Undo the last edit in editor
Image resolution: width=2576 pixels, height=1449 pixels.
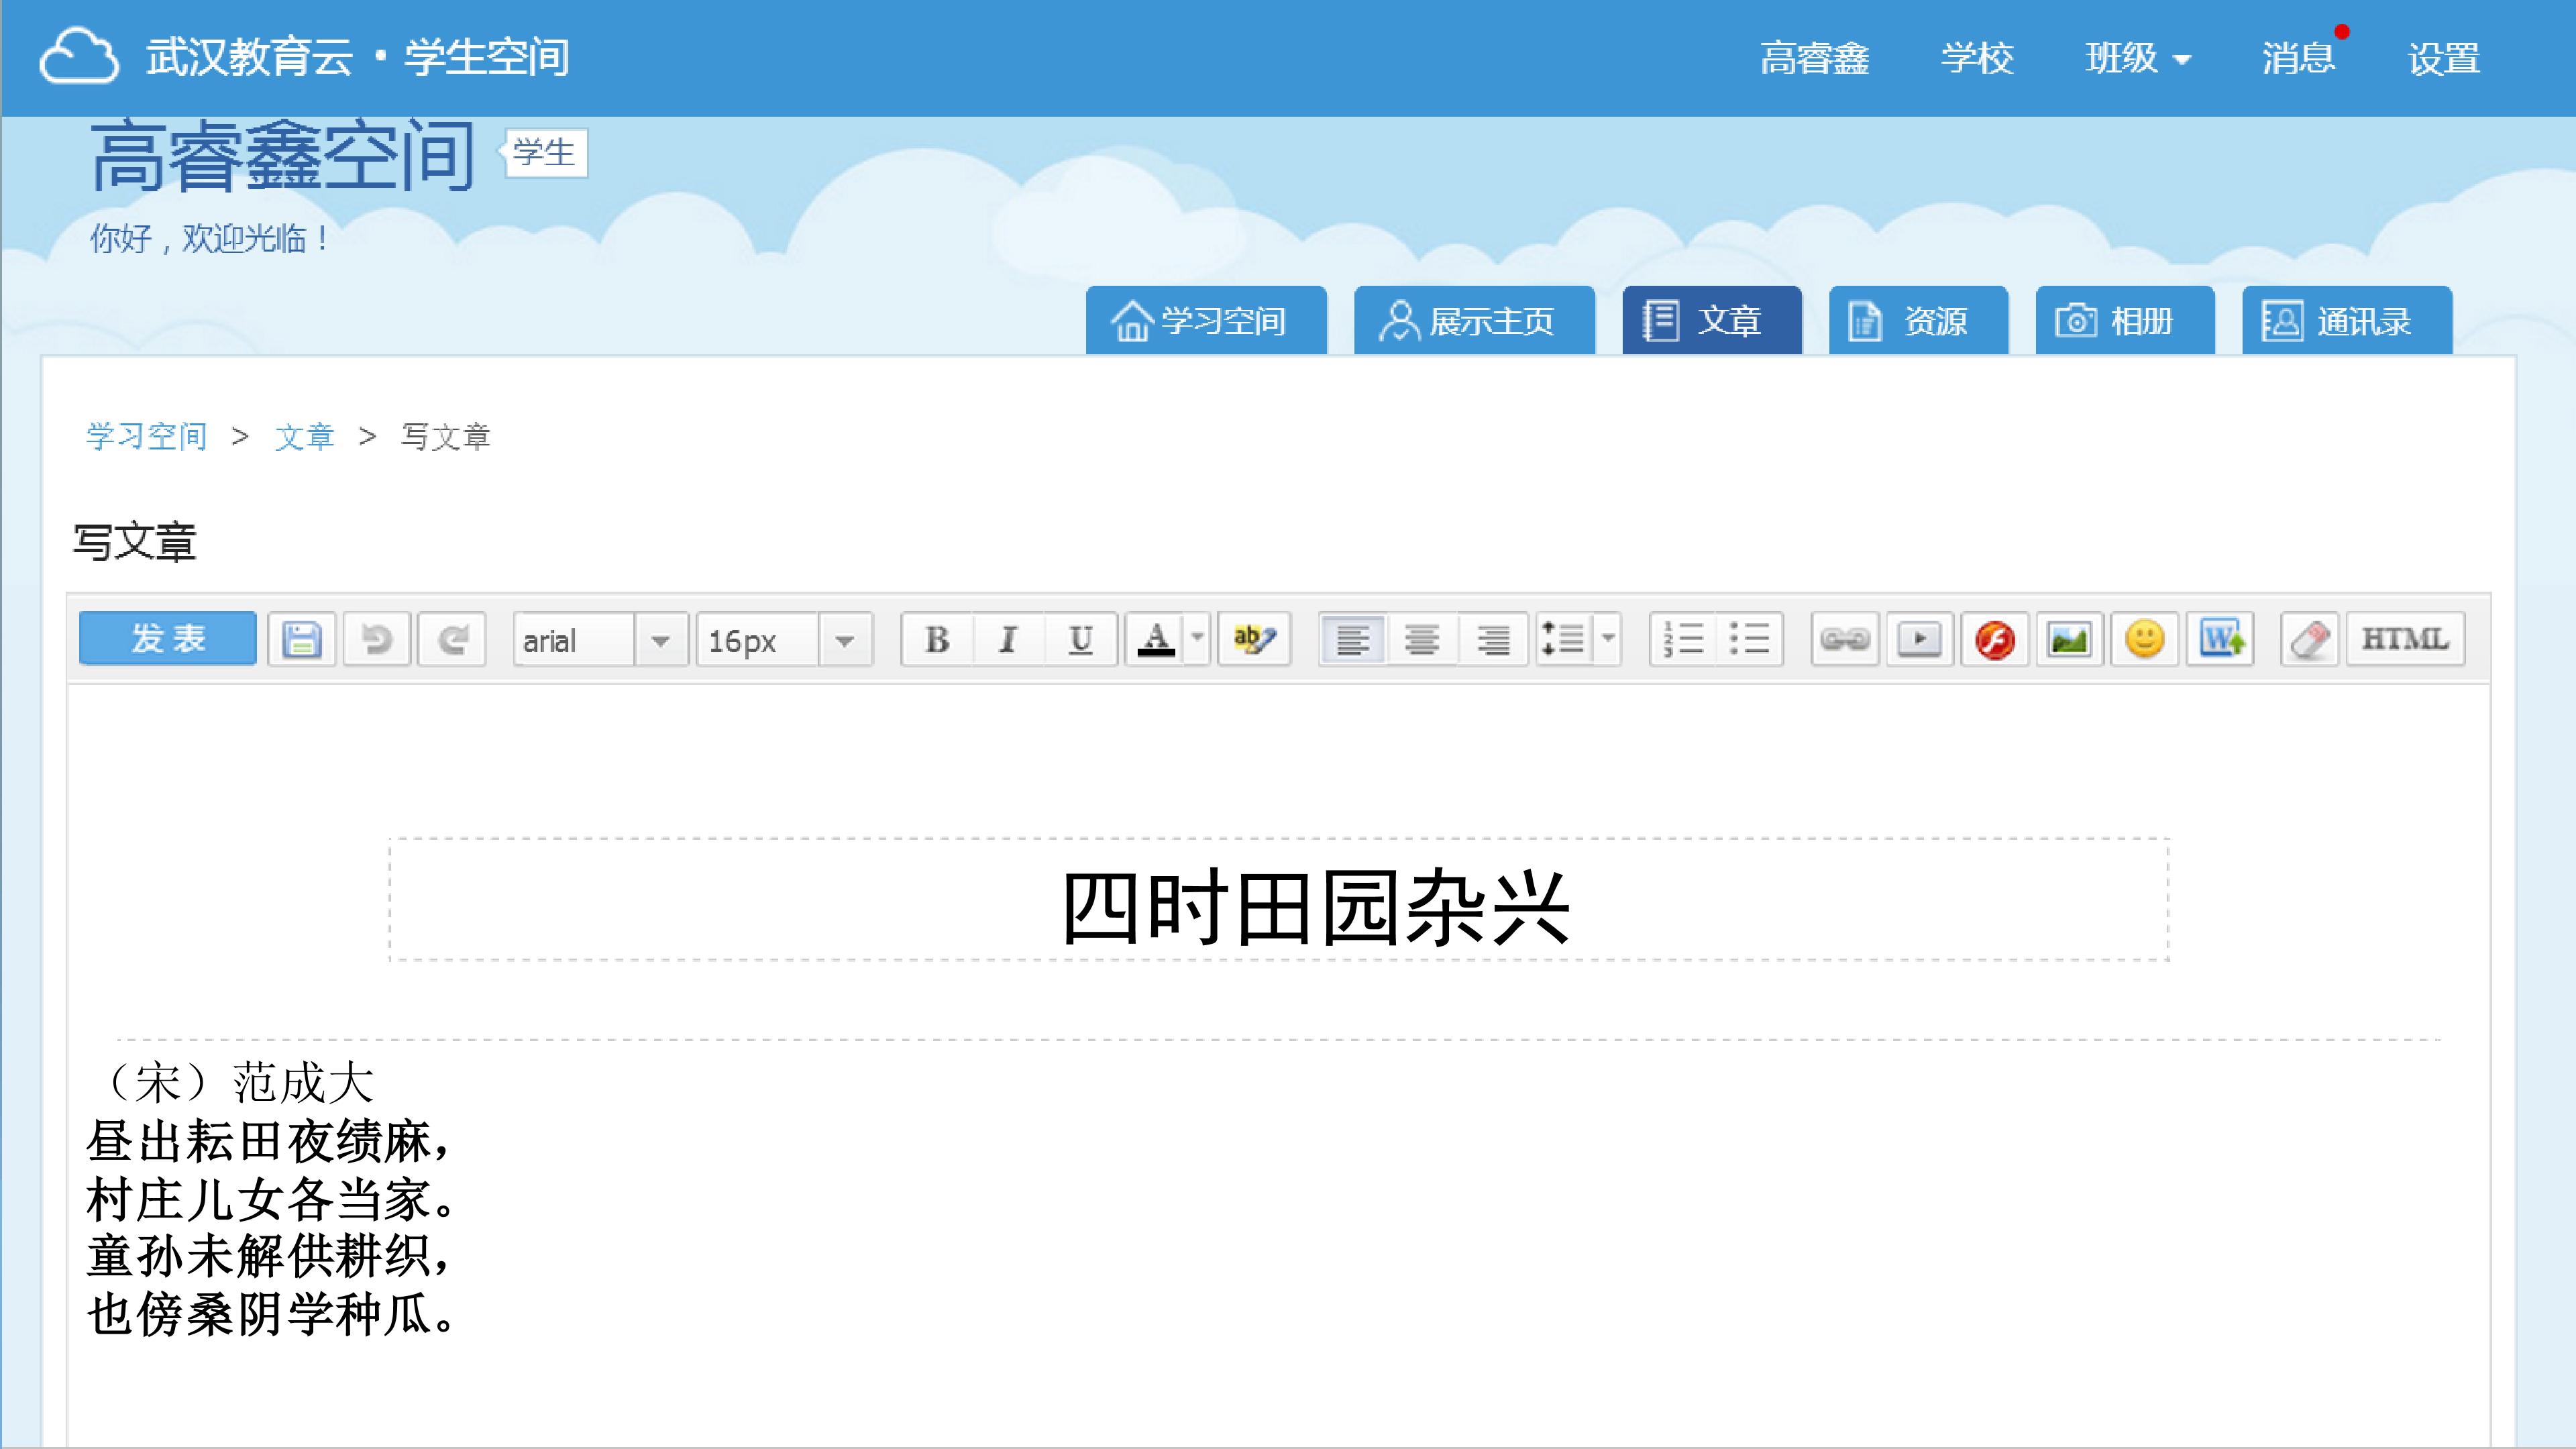(376, 639)
